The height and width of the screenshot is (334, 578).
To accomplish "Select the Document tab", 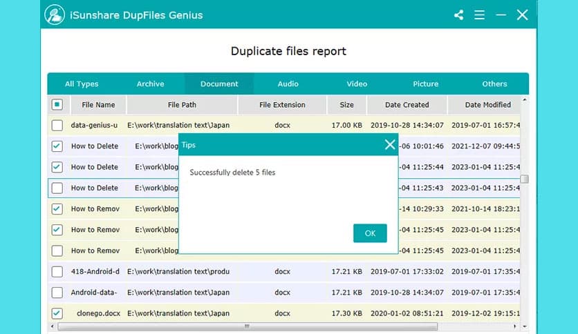I will (x=219, y=84).
